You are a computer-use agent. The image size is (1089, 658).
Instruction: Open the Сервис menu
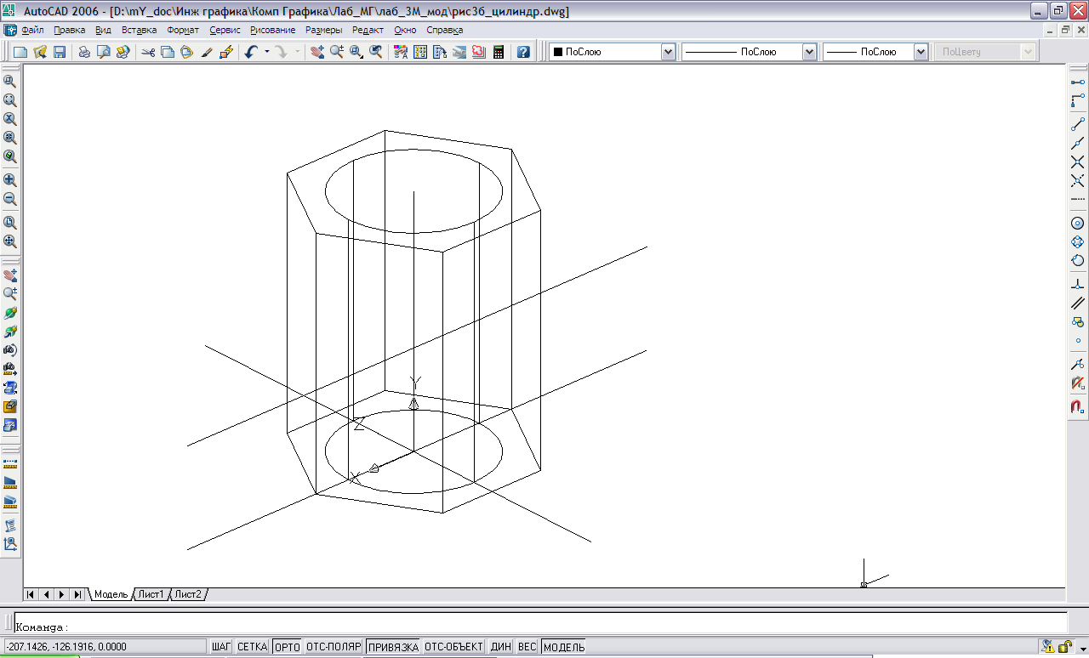[225, 30]
